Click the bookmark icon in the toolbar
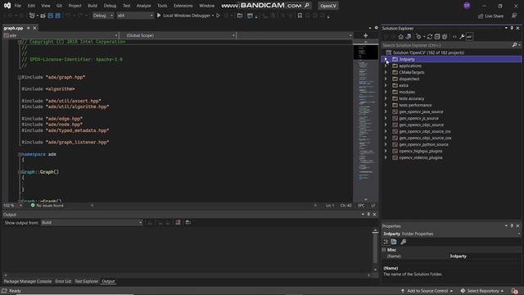 [300, 16]
